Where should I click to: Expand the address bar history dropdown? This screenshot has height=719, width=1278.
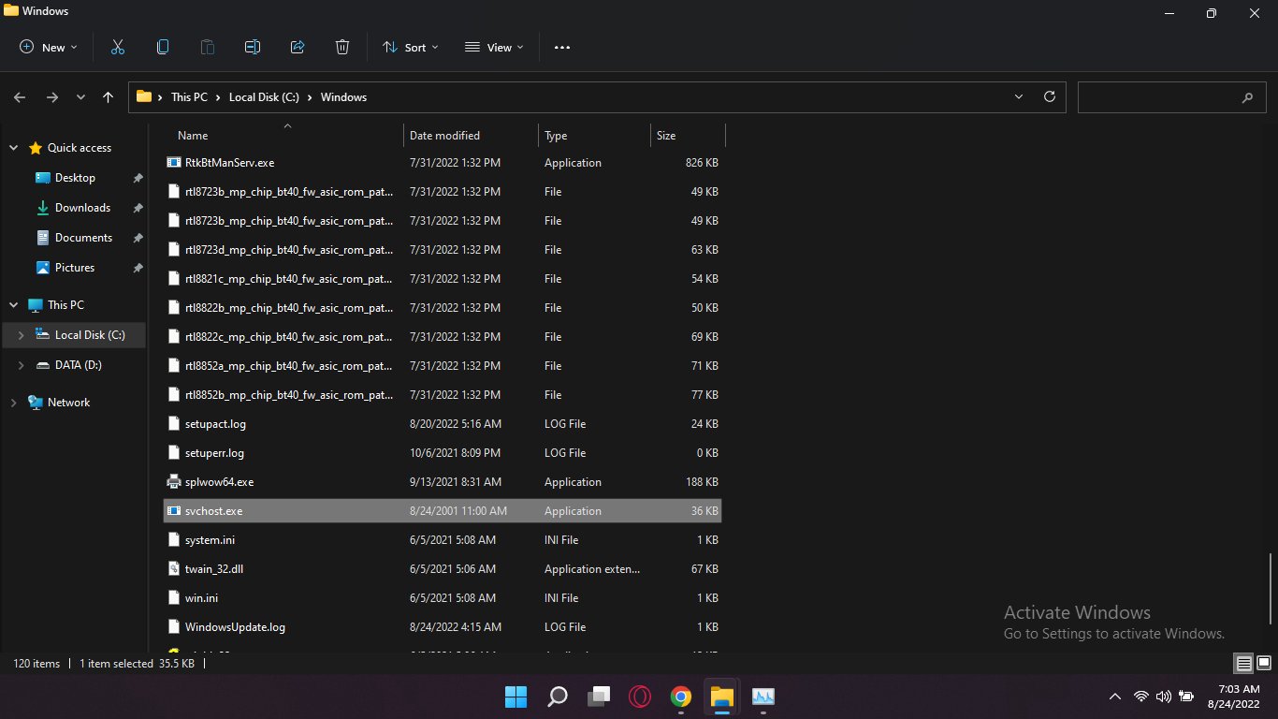point(1019,96)
